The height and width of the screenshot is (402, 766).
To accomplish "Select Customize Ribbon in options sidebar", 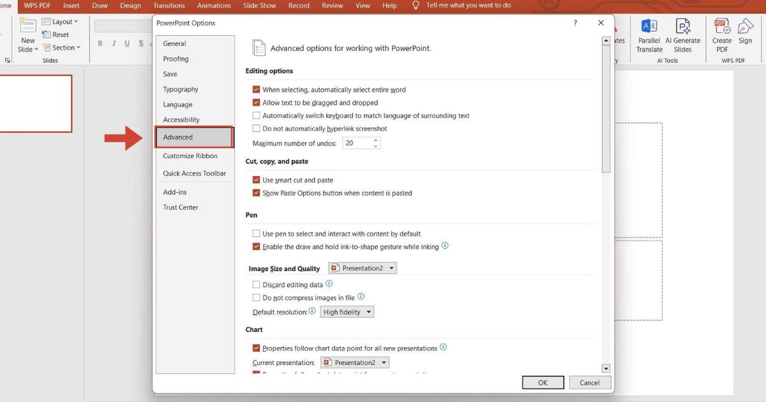I will pos(190,156).
